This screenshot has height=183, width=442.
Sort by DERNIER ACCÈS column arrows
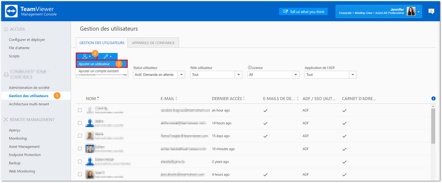click(x=244, y=99)
